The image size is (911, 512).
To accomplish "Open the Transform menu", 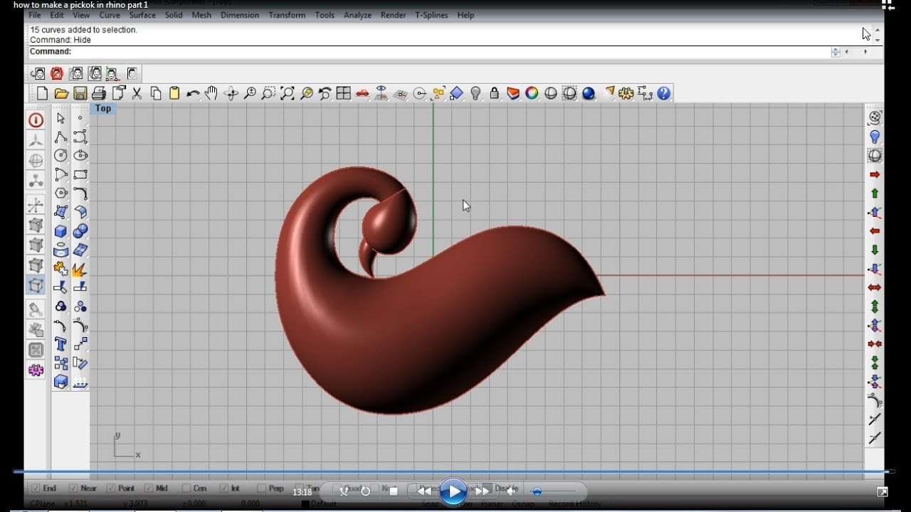I will (287, 15).
